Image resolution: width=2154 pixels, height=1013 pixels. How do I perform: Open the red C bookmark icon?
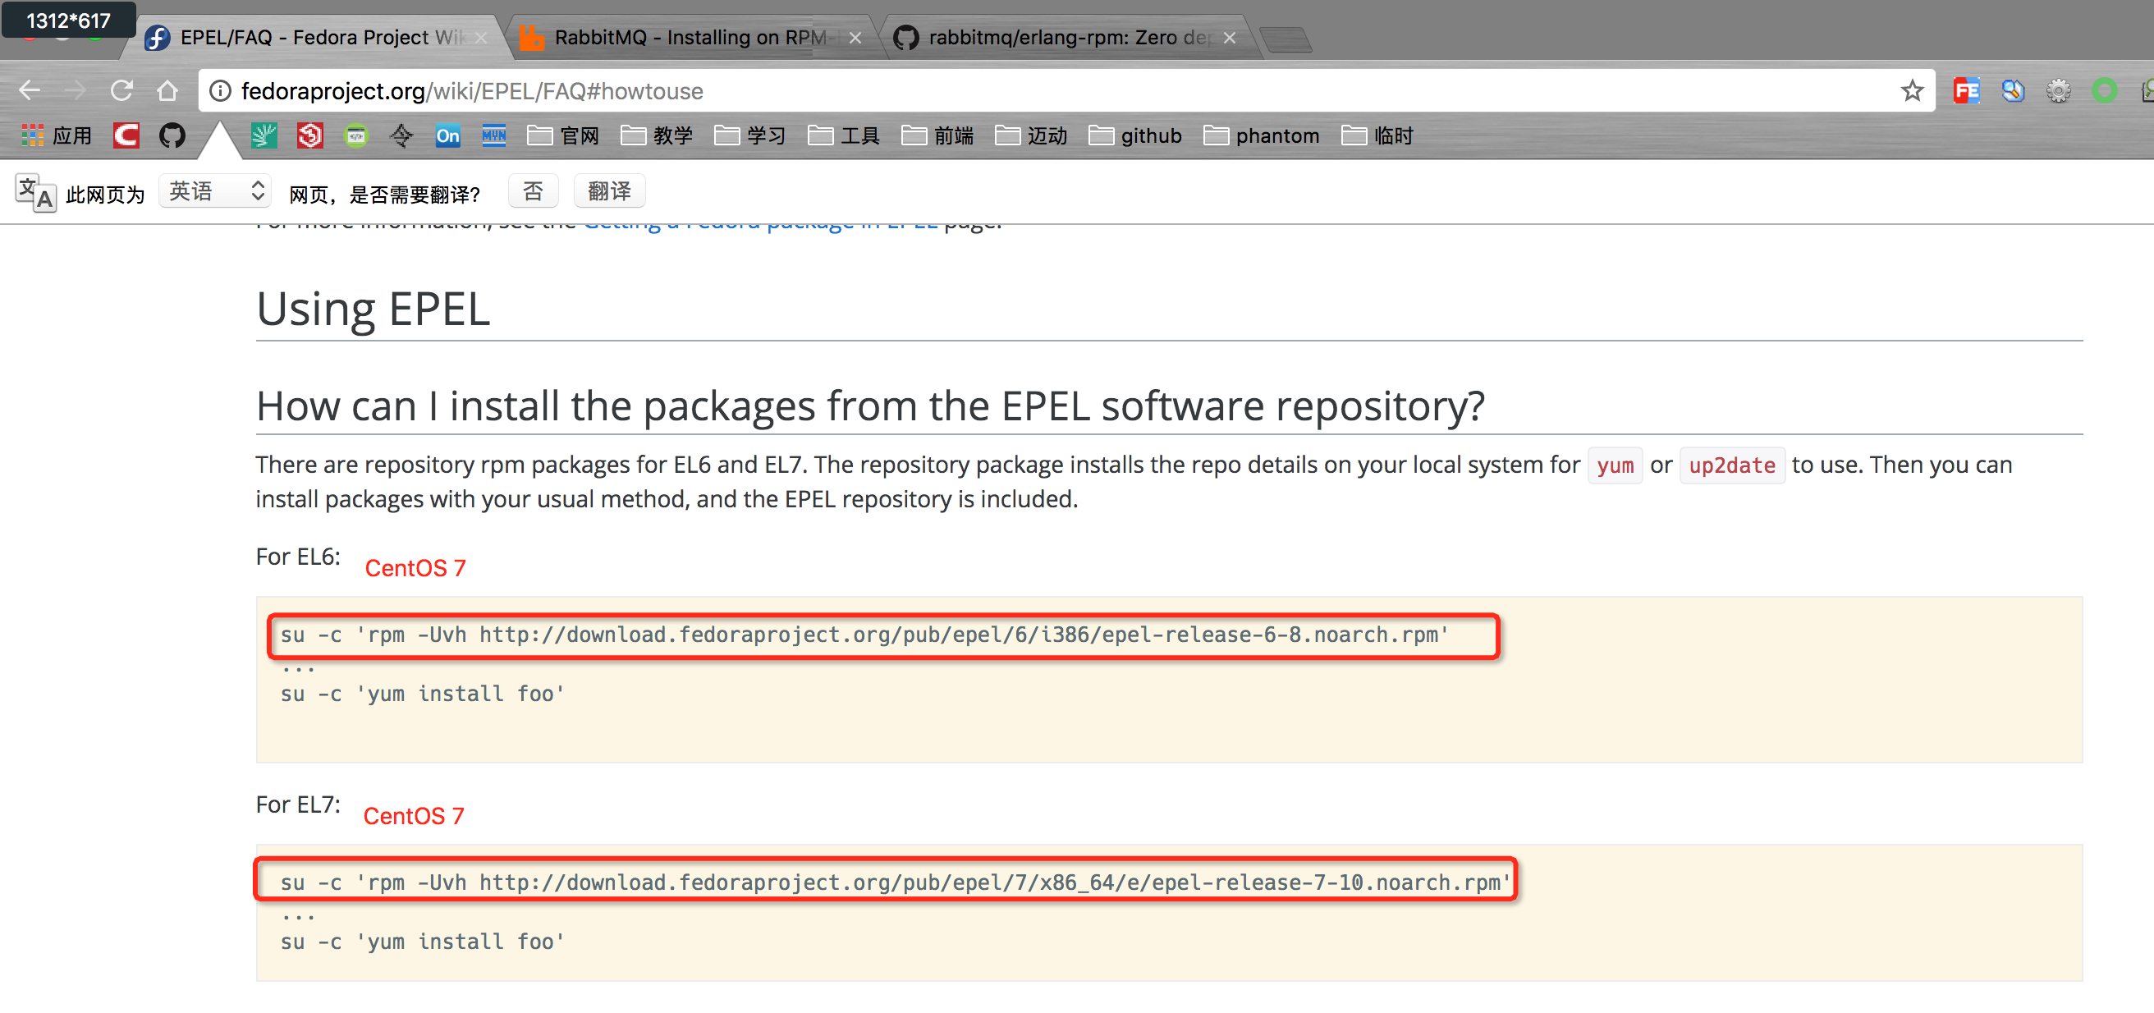[126, 135]
